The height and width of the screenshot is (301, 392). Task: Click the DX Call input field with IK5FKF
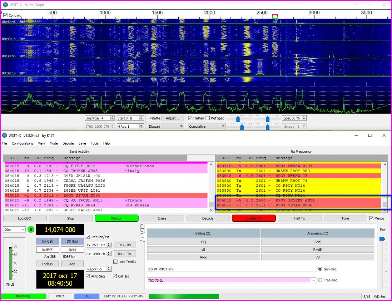tap(48, 250)
